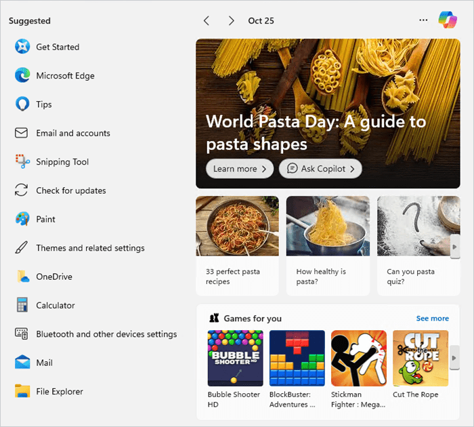Click the Bluetooth and devices settings icon
This screenshot has width=474, height=427.
tap(21, 333)
